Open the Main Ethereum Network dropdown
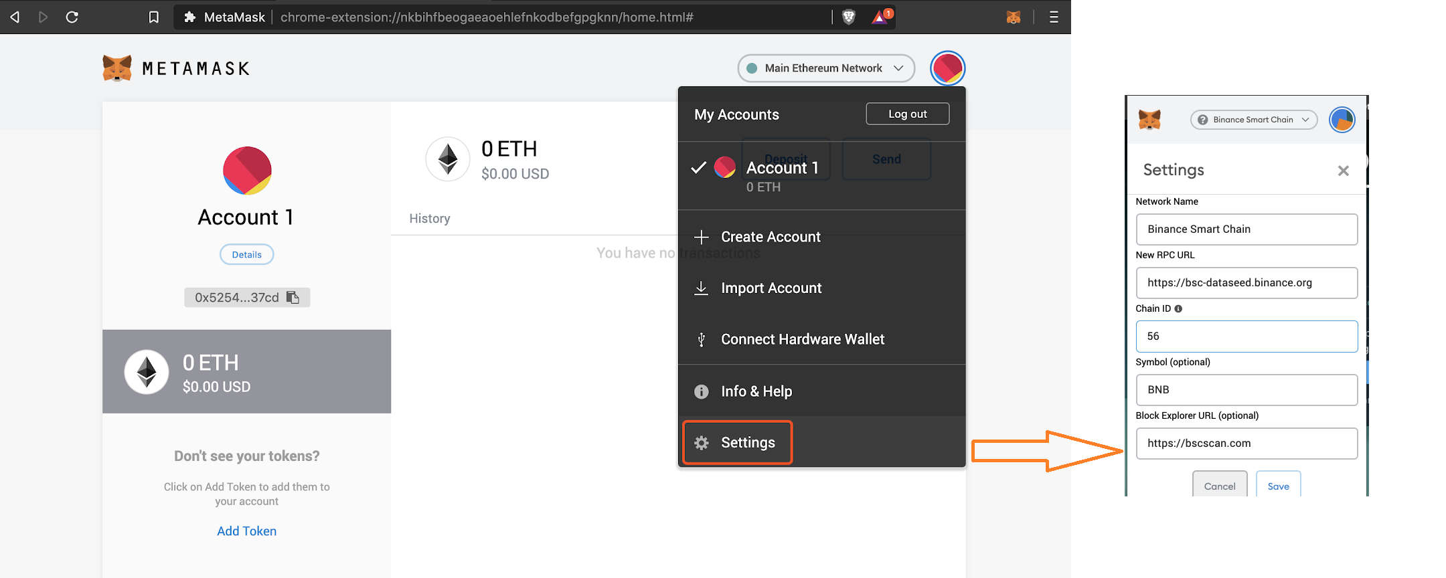 (x=826, y=68)
